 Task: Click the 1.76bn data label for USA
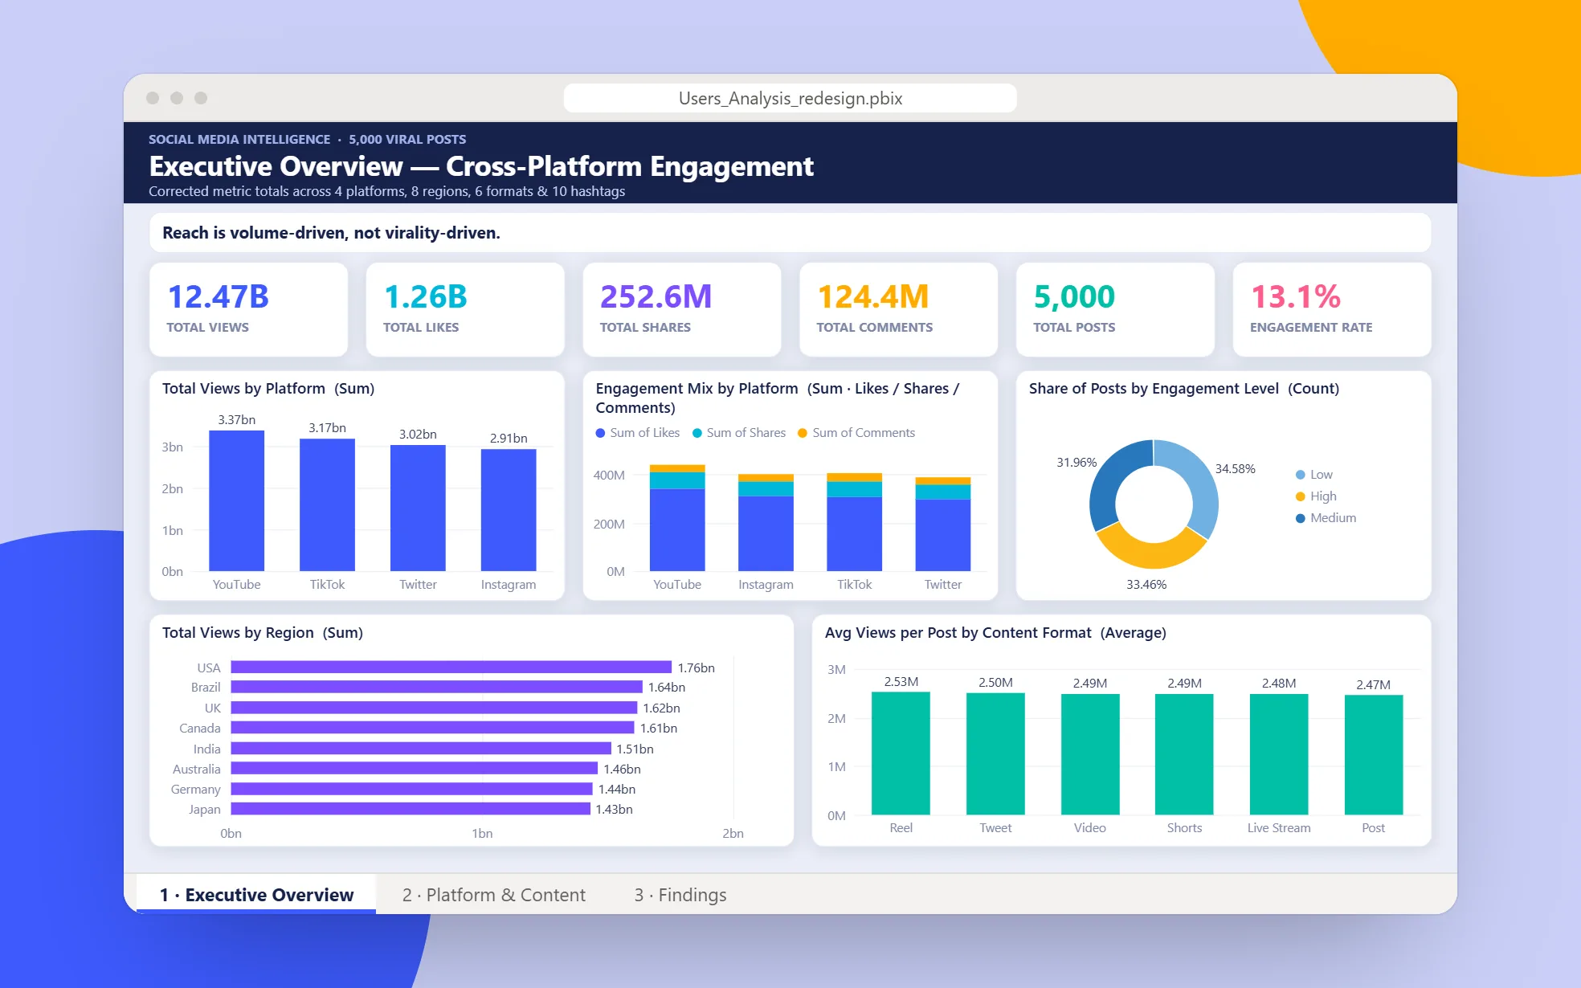[696, 668]
